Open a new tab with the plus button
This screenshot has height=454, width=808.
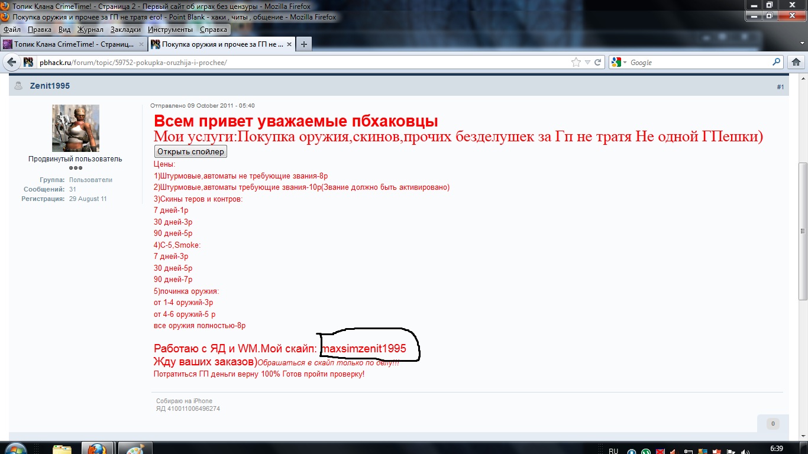(304, 44)
